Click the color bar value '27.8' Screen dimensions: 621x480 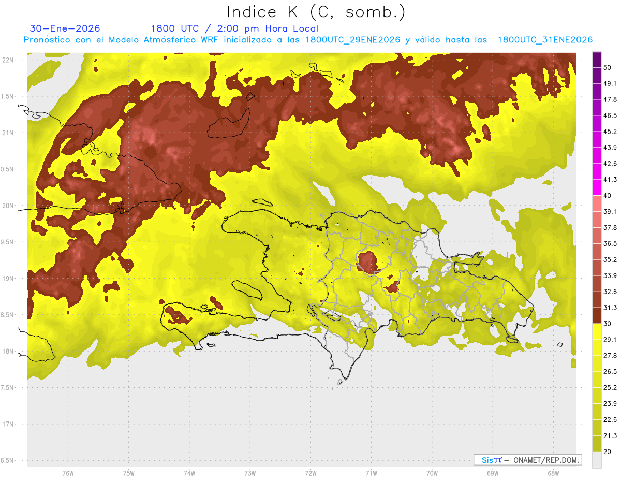(610, 355)
